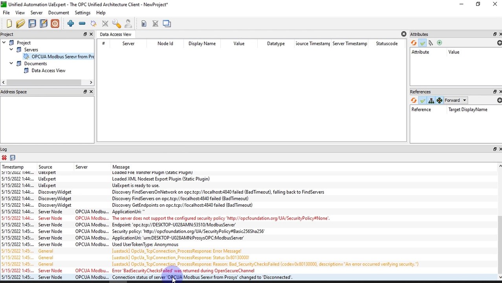The width and height of the screenshot is (502, 283).
Task: Float the Project panel
Action: (85, 34)
